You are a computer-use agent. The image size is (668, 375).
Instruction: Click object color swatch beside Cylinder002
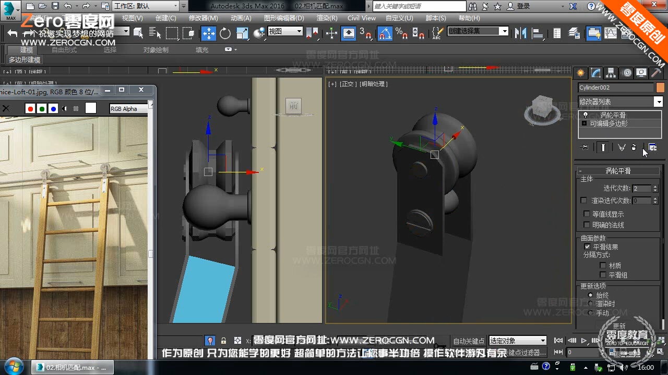pos(660,87)
